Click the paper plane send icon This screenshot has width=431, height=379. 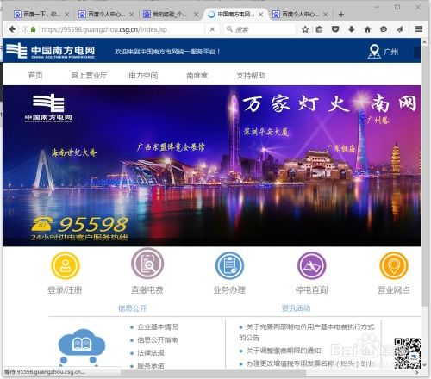(x=400, y=29)
